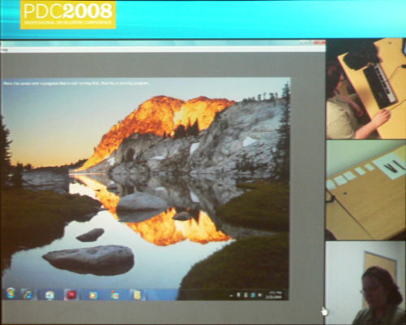Screen dimensions: 406x325
Task: Close the prototype window with red X
Action: (x=320, y=42)
